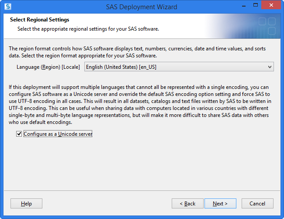Click the Help button
This screenshot has width=284, height=219.
pyautogui.click(x=27, y=204)
